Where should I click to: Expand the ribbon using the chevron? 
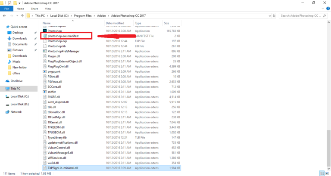[x=322, y=8]
